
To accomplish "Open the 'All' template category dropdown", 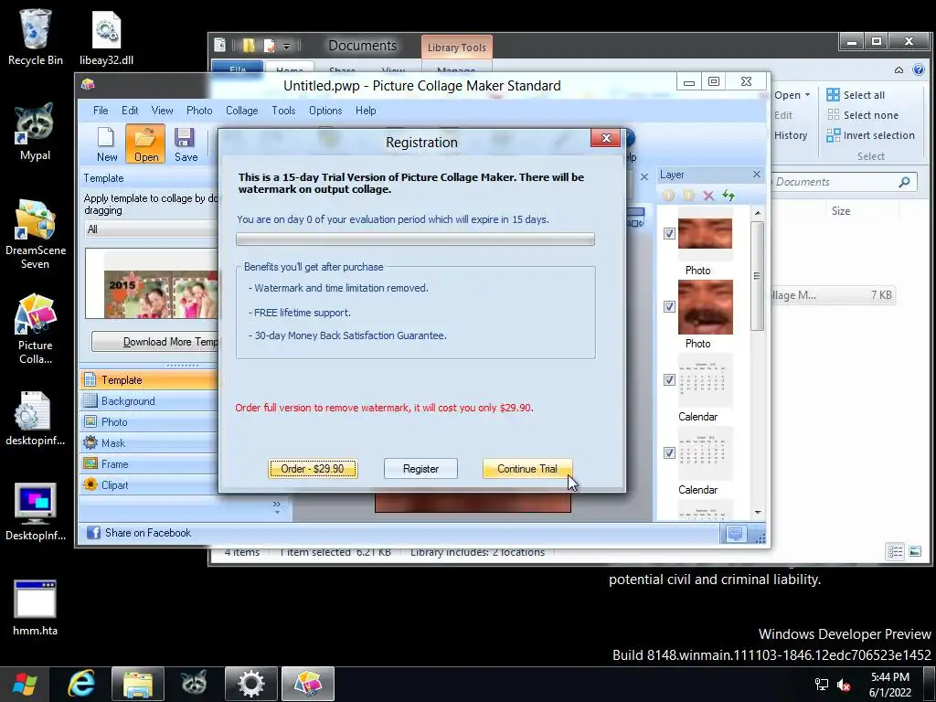I will click(x=151, y=229).
